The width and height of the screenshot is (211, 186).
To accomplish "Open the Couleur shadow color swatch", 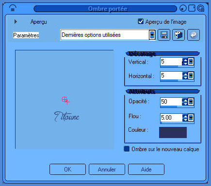I will pyautogui.click(x=173, y=132).
